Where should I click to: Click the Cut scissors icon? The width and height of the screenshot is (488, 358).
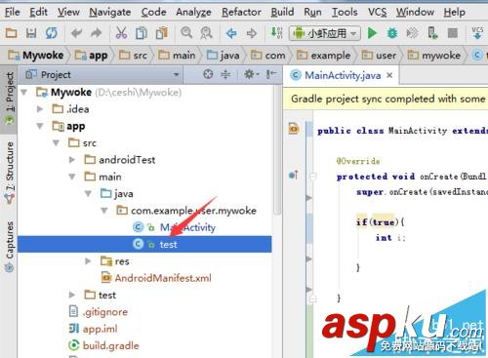click(x=121, y=33)
